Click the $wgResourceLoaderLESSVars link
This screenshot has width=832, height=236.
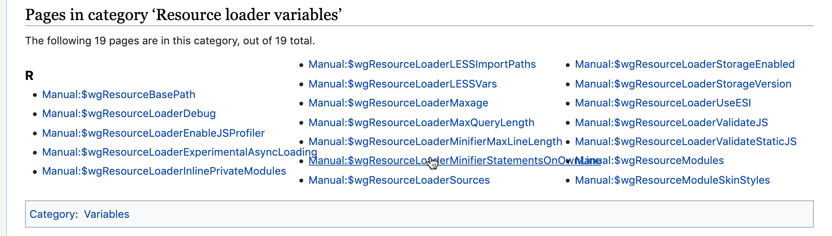tap(402, 84)
